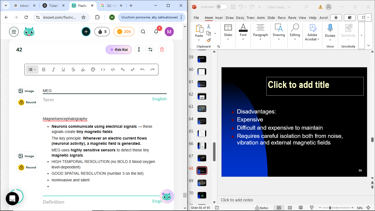The height and width of the screenshot is (211, 375).
Task: Apply superscript in Knowt editor
Action: [x=133, y=70]
